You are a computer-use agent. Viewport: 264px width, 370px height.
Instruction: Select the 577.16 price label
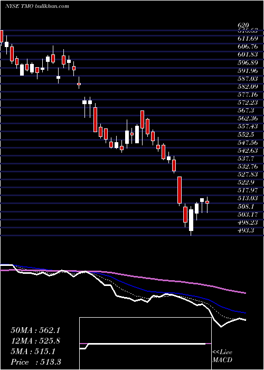point(247,95)
